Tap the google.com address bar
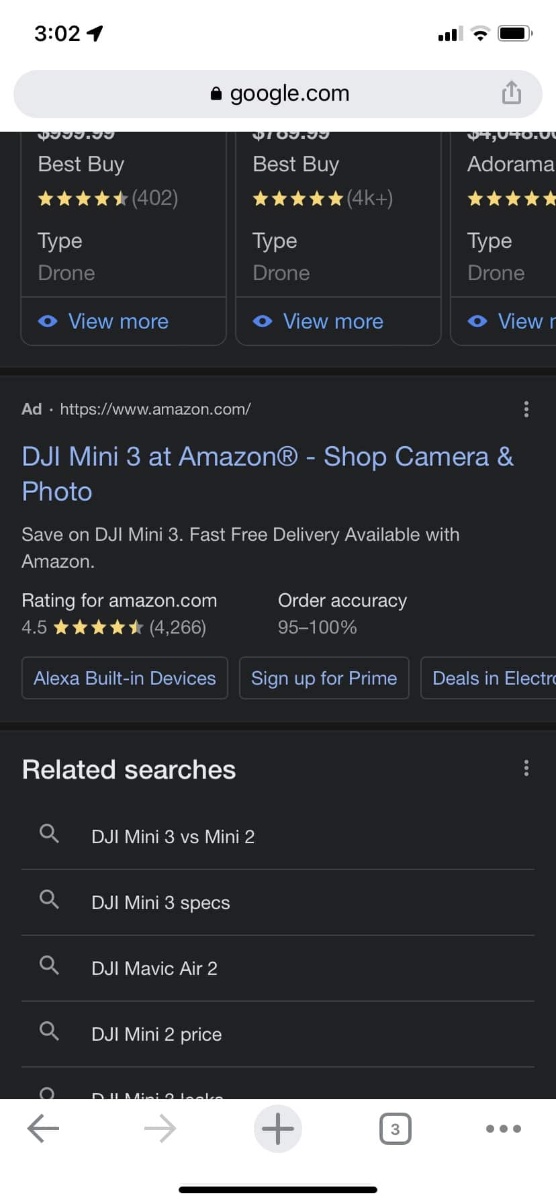Screen dimensions: 556x1204 [x=277, y=93]
